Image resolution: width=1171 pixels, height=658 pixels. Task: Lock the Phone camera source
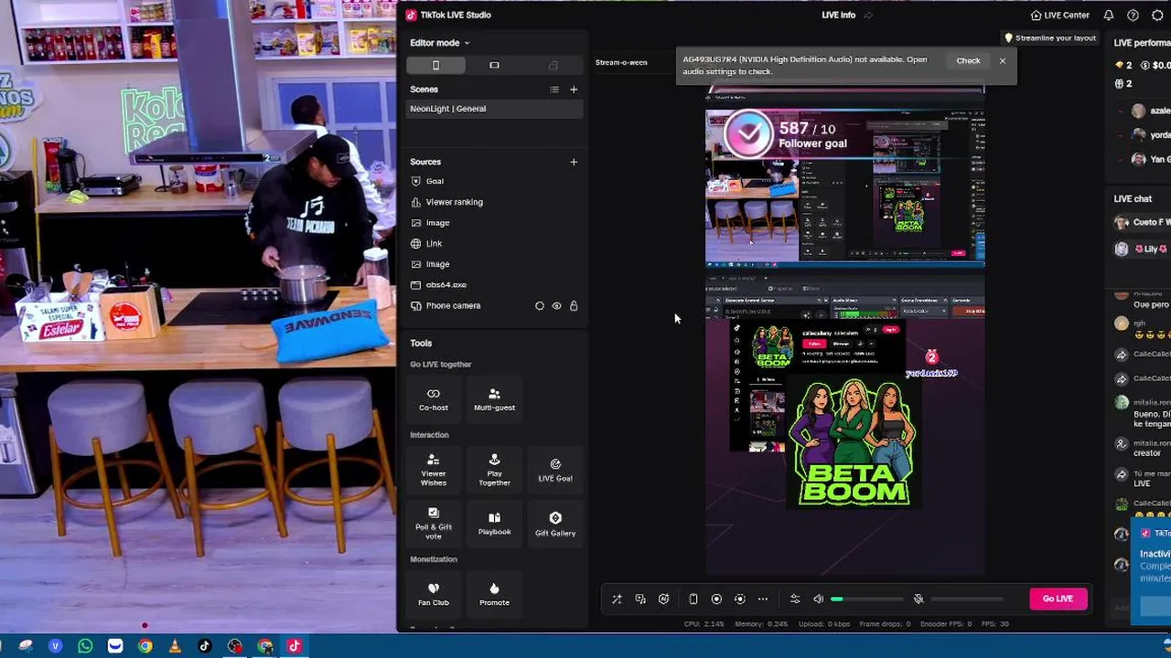(574, 306)
